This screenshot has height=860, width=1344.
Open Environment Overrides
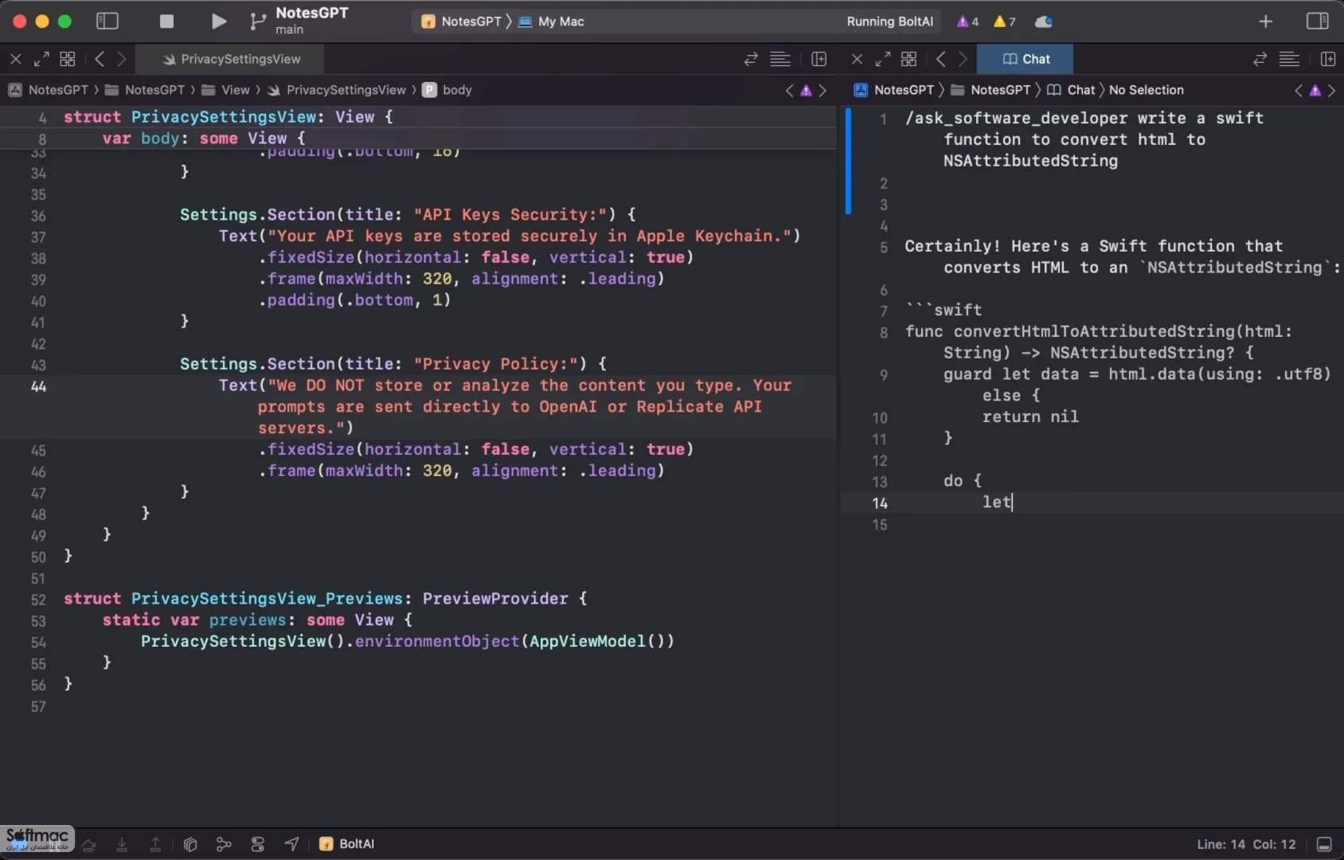click(x=257, y=844)
